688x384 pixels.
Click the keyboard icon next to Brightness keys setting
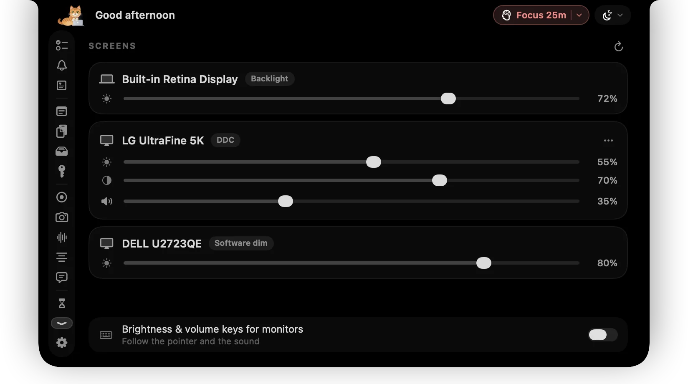point(106,335)
